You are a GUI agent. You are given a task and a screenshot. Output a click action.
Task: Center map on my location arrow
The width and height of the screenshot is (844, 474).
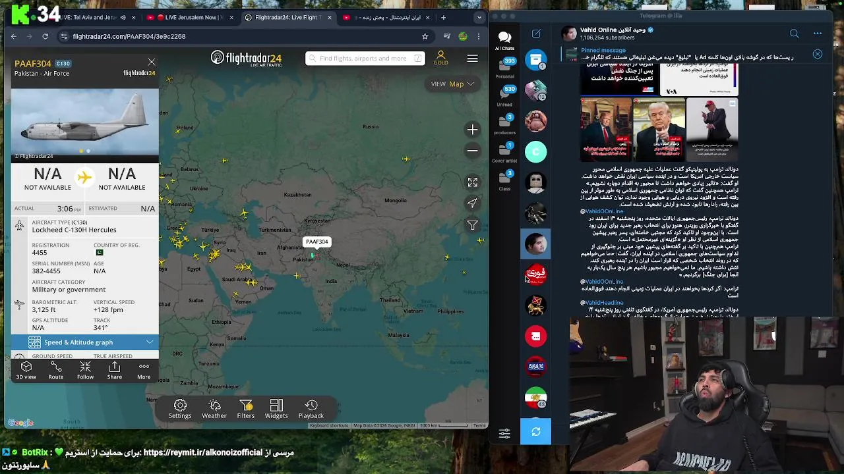[472, 203]
